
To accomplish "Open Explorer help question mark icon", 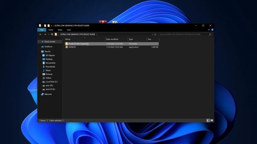I will 212,30.
